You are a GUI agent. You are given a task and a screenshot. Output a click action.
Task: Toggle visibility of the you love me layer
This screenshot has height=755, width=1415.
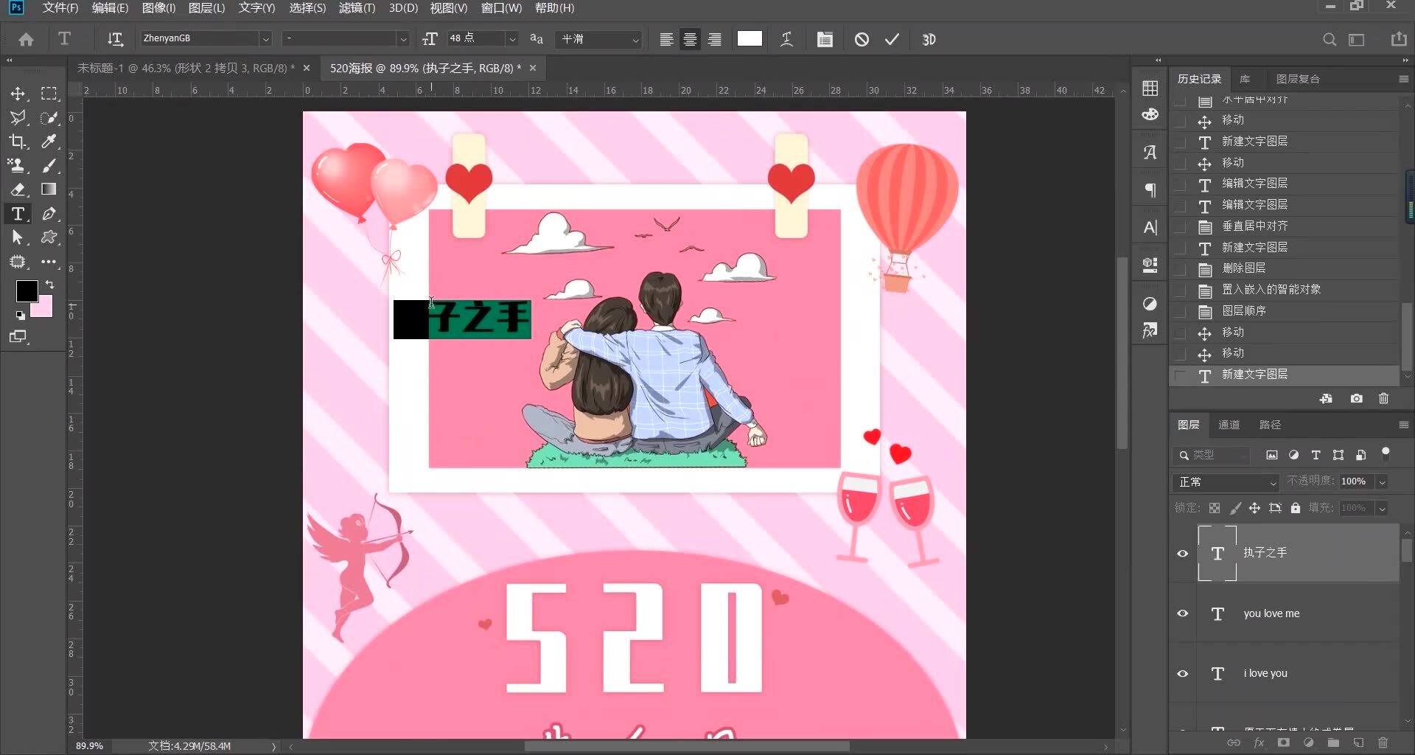[1183, 613]
